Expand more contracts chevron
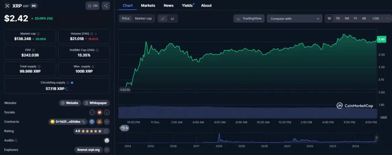This screenshot has width=392, height=155. tap(107, 122)
